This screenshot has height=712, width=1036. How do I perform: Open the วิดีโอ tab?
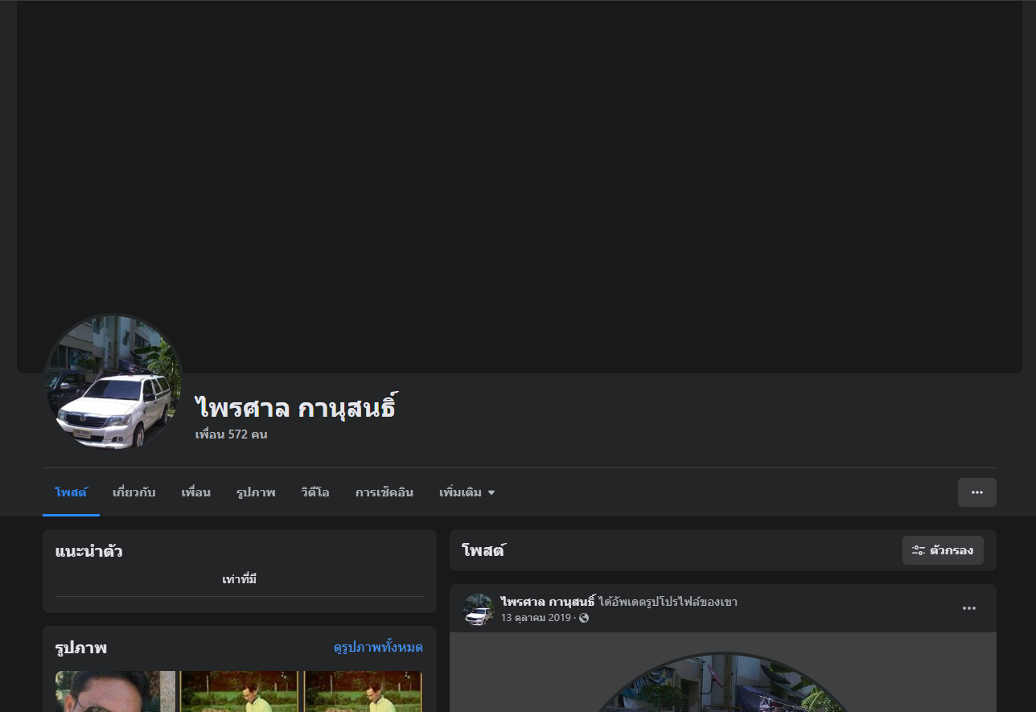pos(315,492)
